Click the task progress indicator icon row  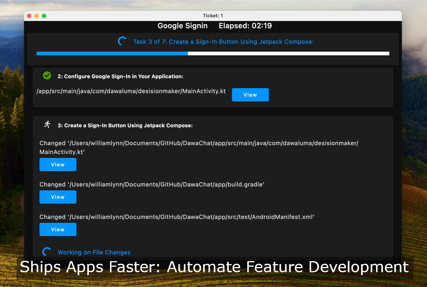pos(122,41)
